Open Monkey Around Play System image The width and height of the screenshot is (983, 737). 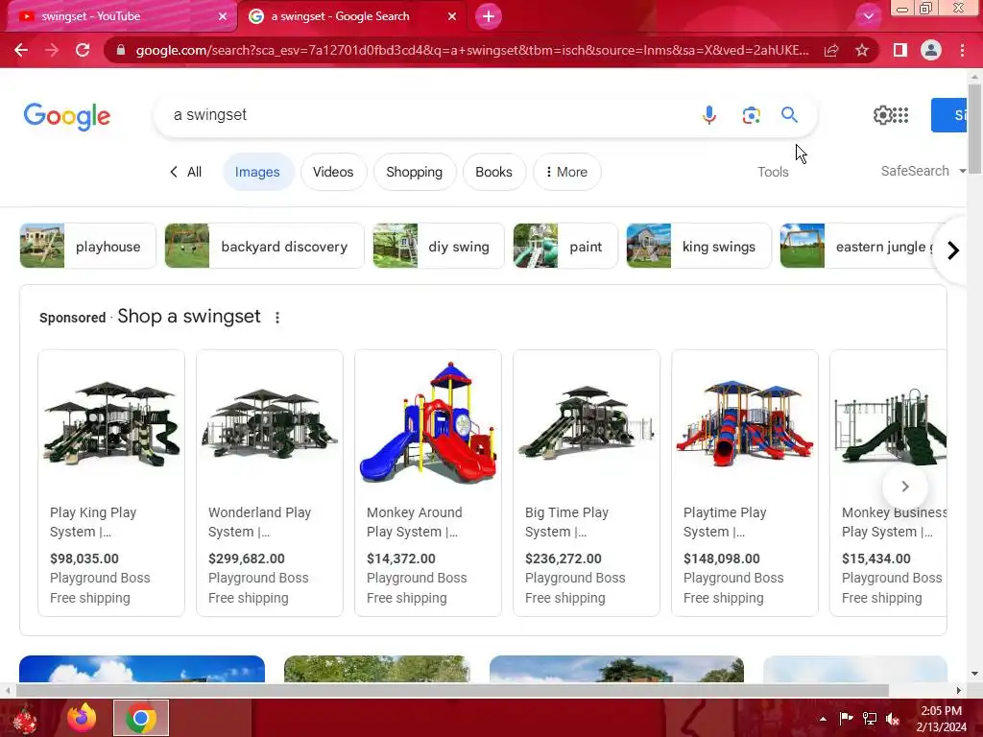(428, 422)
